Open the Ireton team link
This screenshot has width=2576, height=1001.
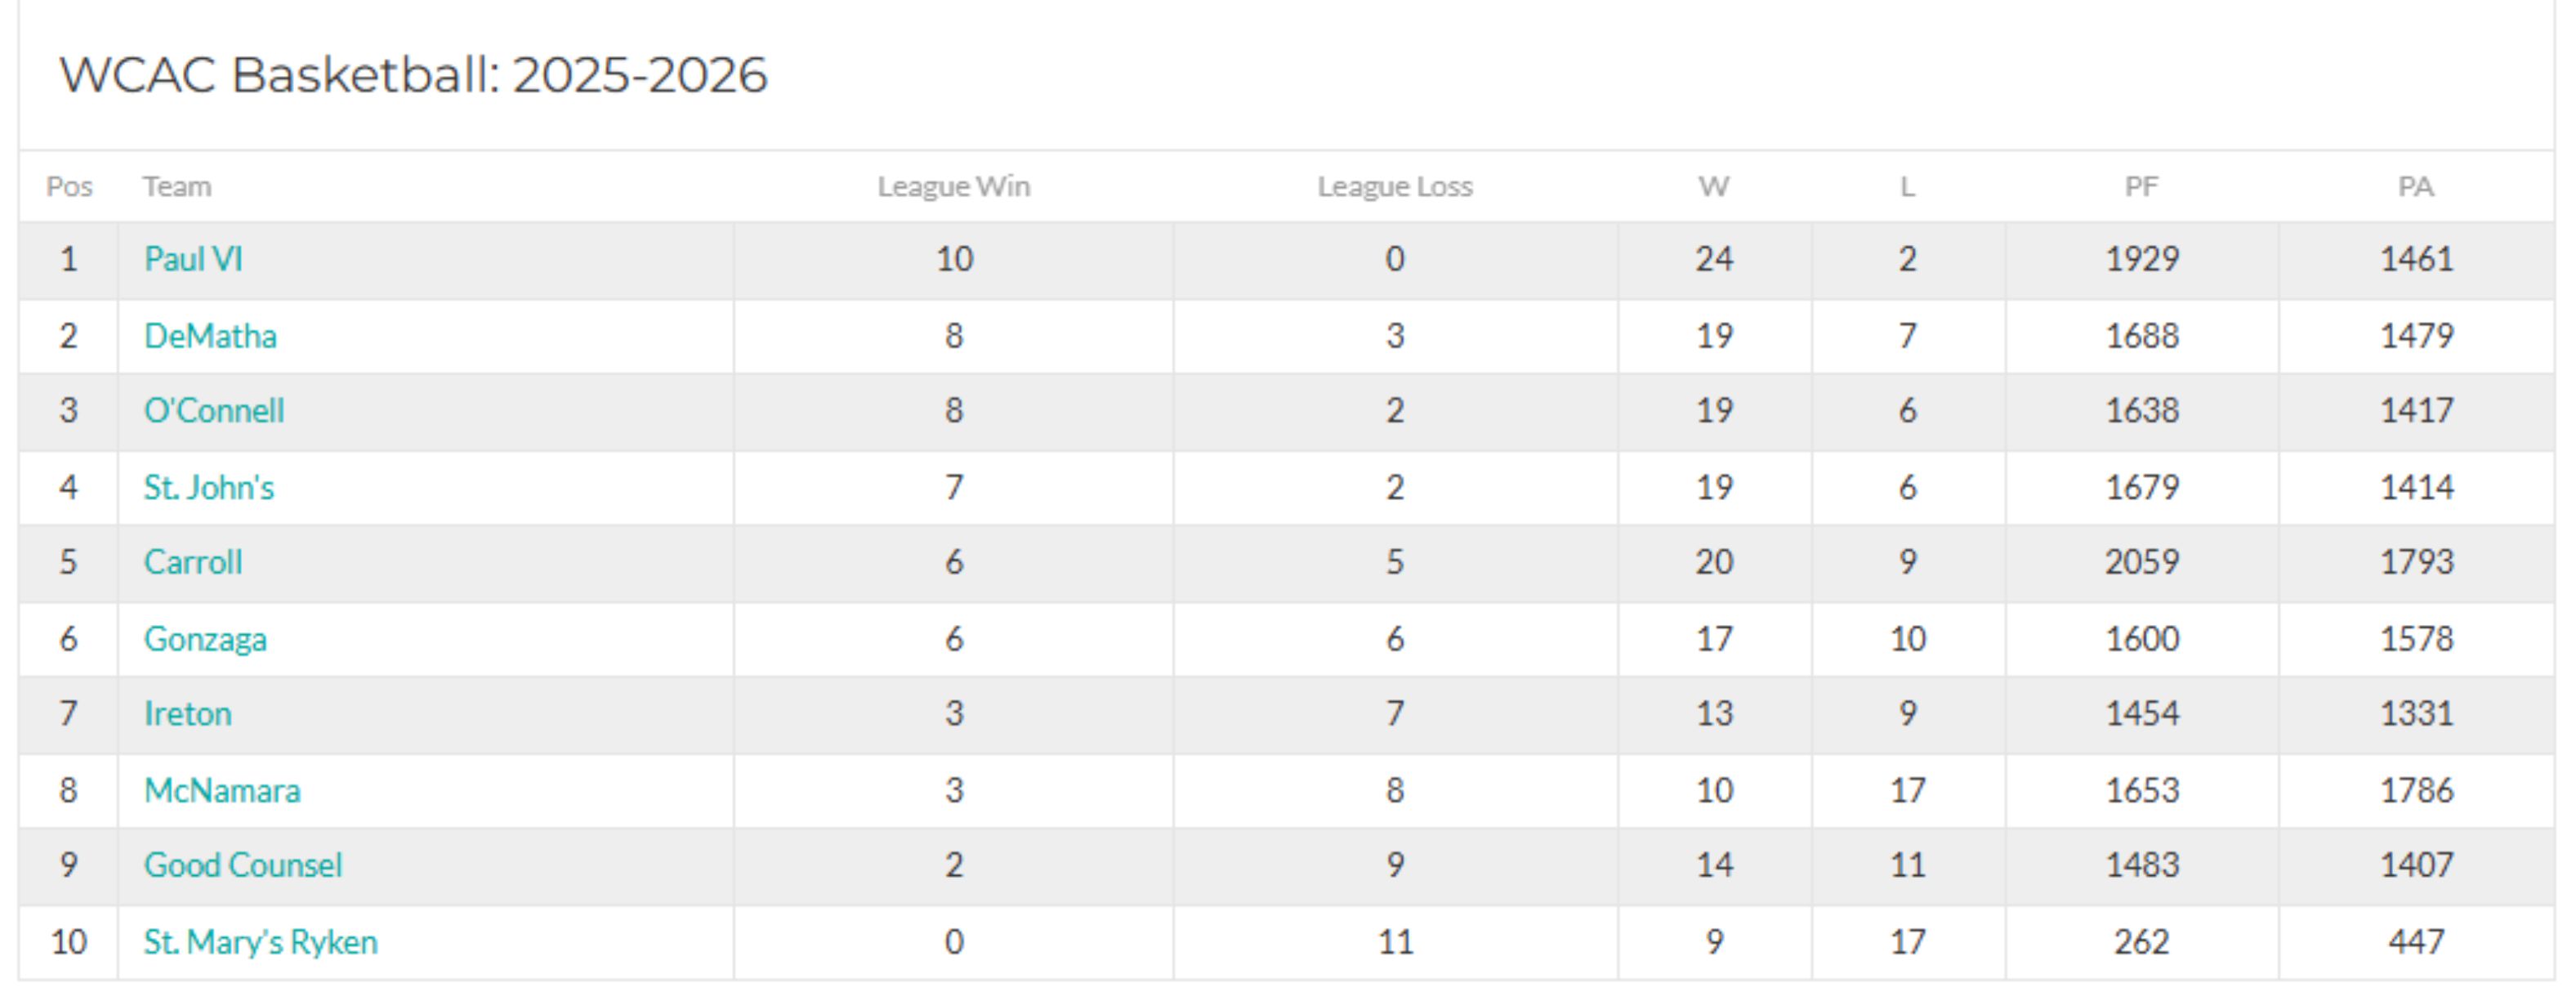(x=188, y=714)
